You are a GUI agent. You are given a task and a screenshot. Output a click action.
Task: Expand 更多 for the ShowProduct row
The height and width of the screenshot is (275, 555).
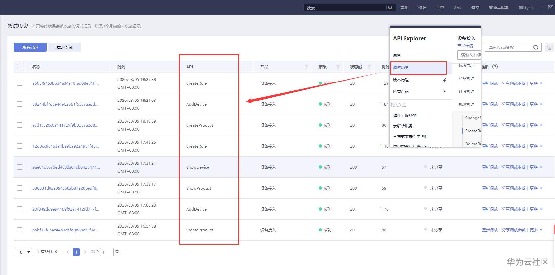point(536,188)
